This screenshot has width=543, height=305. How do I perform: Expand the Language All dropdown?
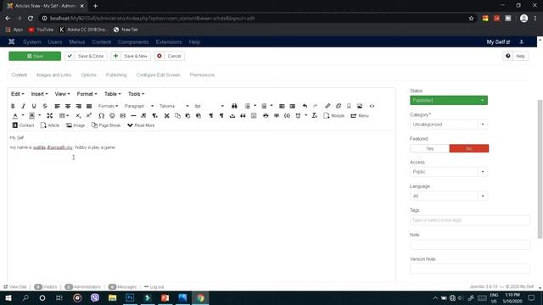point(449,196)
